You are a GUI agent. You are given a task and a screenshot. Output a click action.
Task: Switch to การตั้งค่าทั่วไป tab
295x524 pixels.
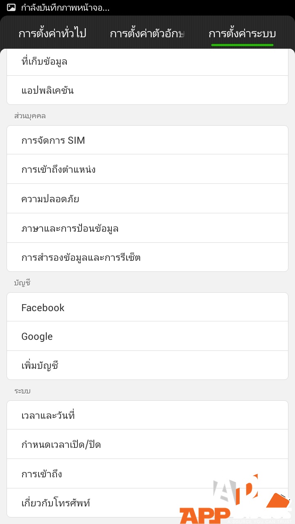(52, 34)
